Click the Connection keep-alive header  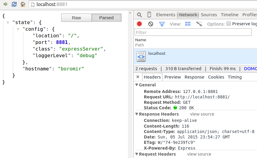170,121
